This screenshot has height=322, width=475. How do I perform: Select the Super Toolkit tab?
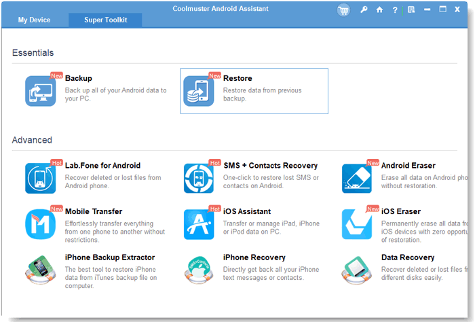[105, 20]
